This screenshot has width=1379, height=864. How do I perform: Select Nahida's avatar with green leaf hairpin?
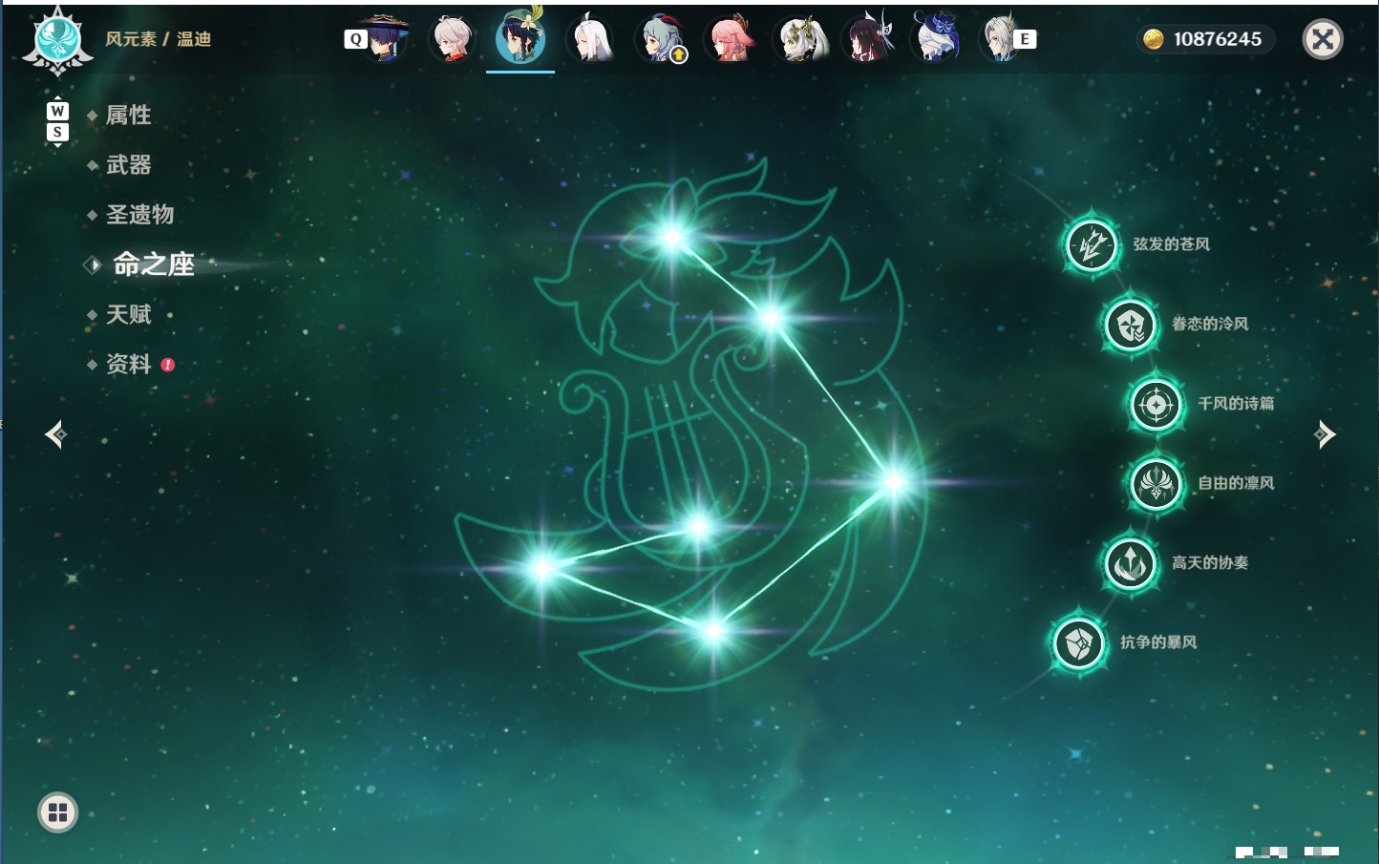pos(799,38)
